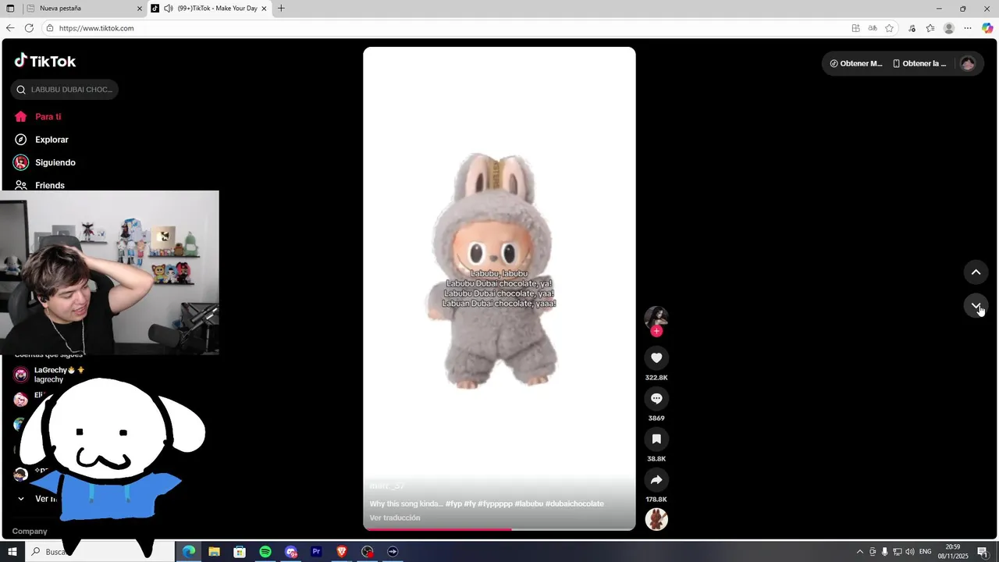Click the Obtener M... coins button
The height and width of the screenshot is (562, 999).
[856, 63]
